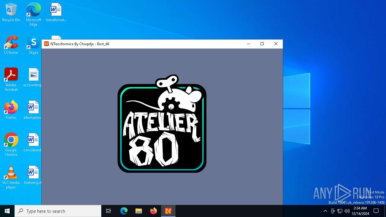Screen dimensions: 386x217
Task: Maximize the NTransformice window
Action: 262,44
